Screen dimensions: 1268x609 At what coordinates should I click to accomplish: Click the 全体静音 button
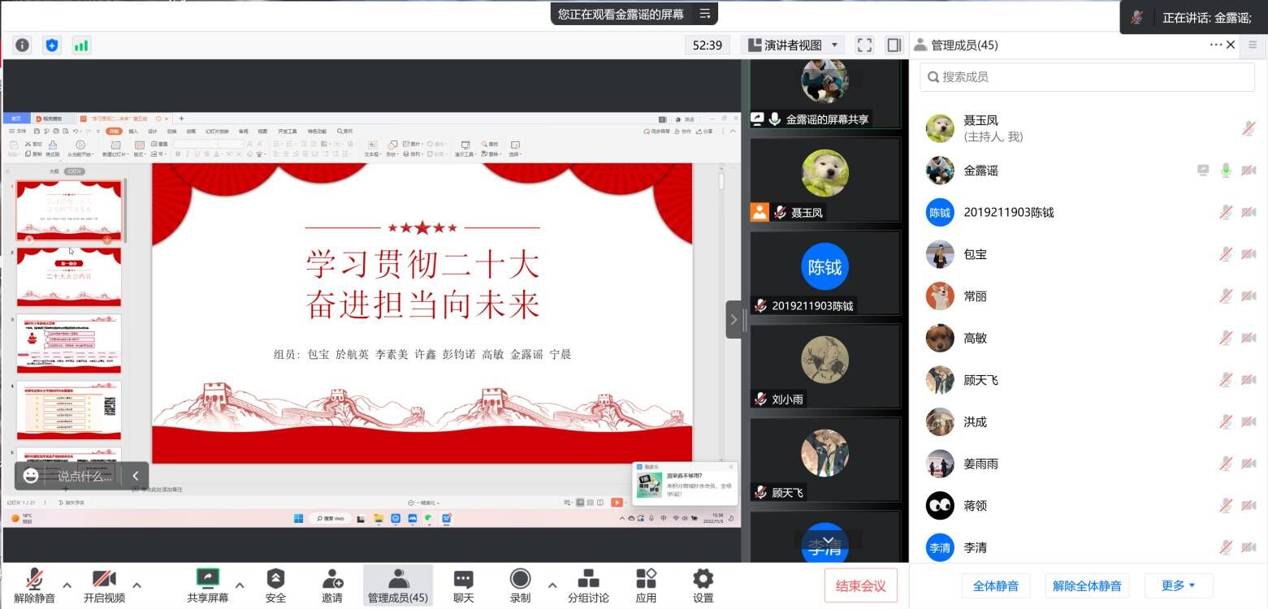[996, 585]
